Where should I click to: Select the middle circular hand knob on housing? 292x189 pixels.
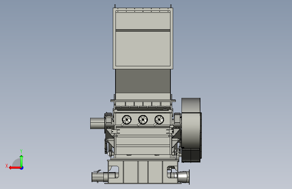[x=143, y=120]
